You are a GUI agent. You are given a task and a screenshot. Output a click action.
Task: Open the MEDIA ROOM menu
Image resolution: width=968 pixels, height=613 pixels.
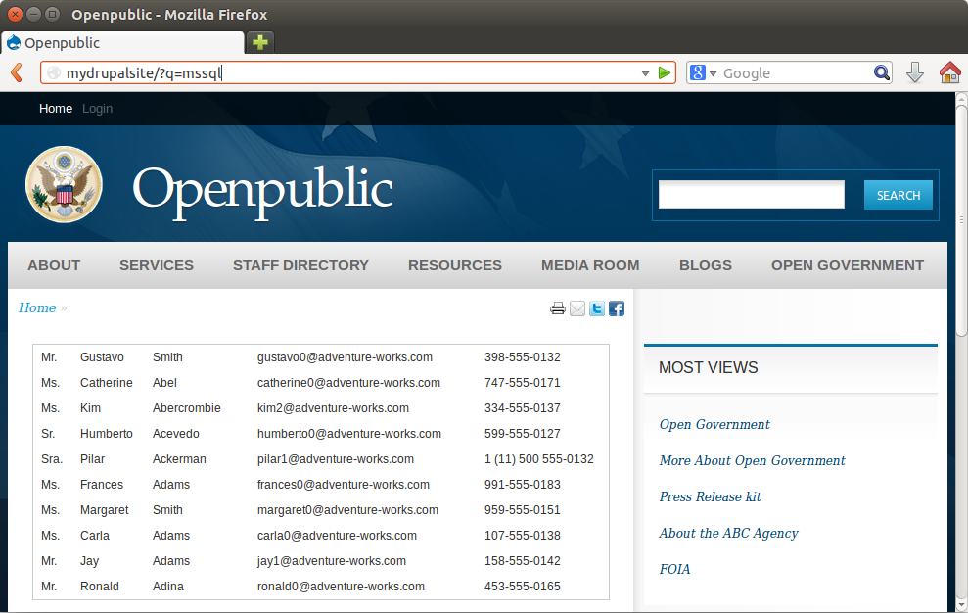(590, 265)
